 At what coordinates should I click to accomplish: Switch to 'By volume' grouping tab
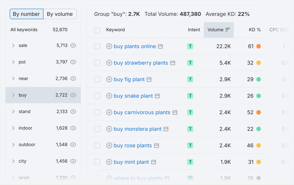pyautogui.click(x=60, y=14)
